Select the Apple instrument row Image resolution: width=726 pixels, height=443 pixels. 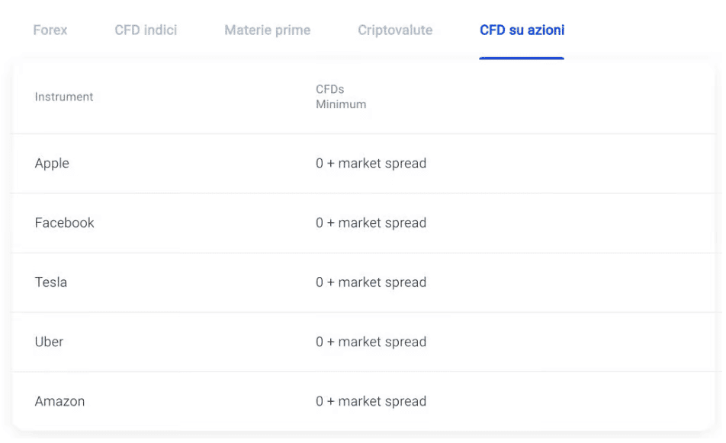coord(364,164)
